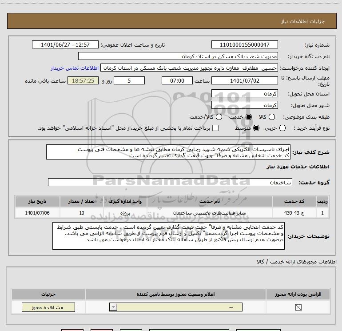
Task: Toggle the mandatory license checkbox
Action: coord(298,307)
